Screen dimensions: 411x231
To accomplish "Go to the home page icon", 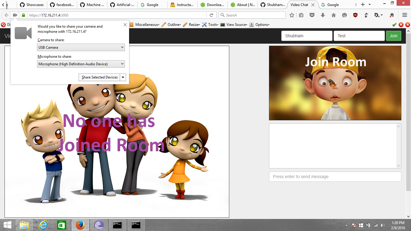I will 334,15.
